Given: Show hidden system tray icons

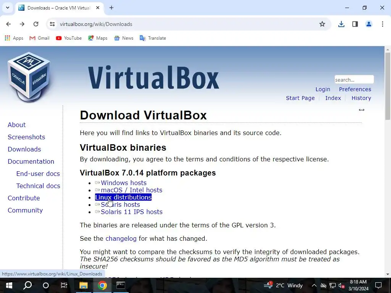Looking at the screenshot, I should click(x=314, y=285).
